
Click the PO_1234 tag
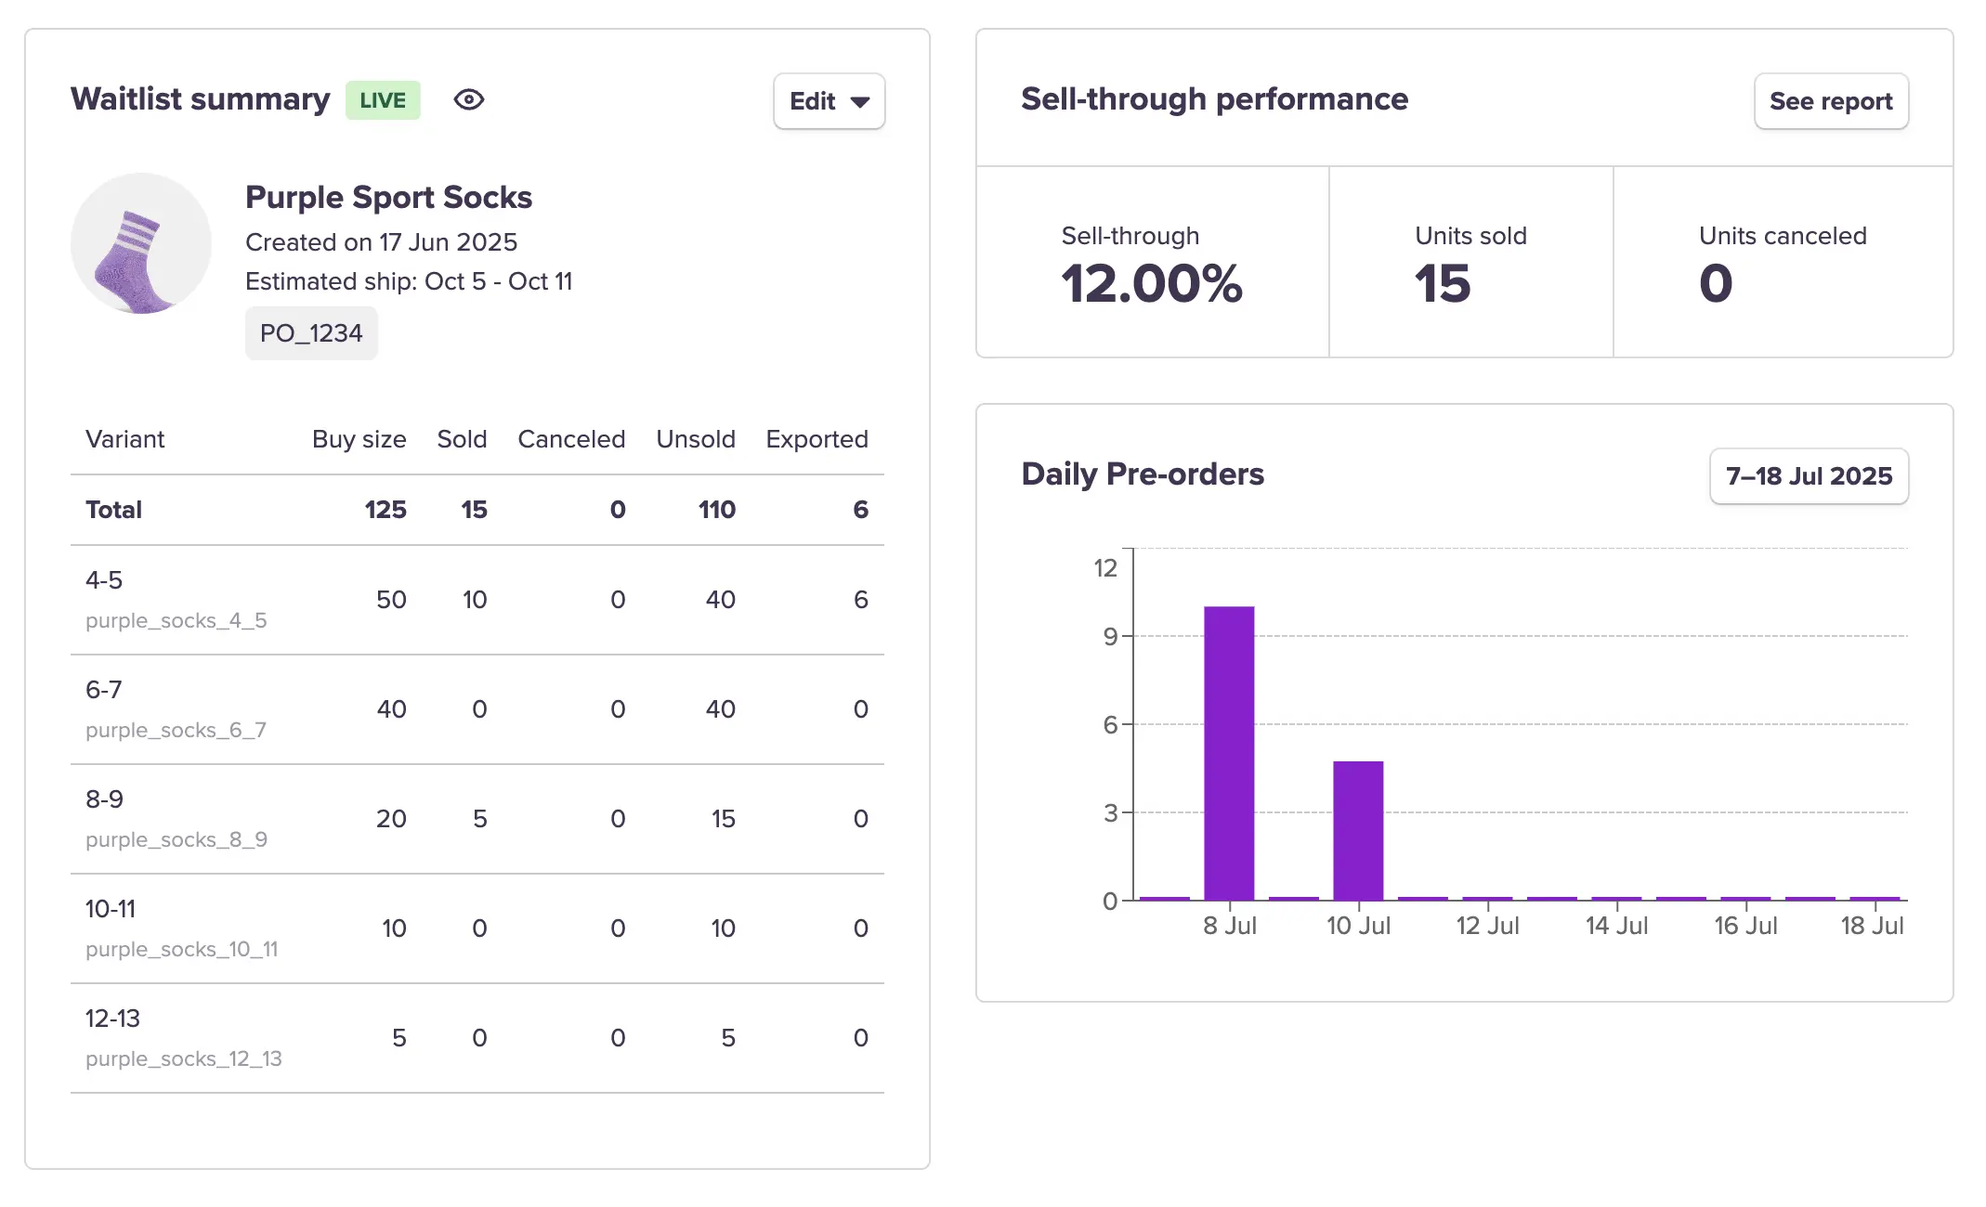click(x=311, y=333)
